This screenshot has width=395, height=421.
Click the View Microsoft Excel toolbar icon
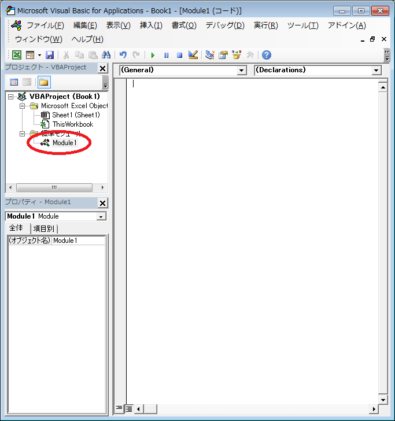click(x=17, y=55)
